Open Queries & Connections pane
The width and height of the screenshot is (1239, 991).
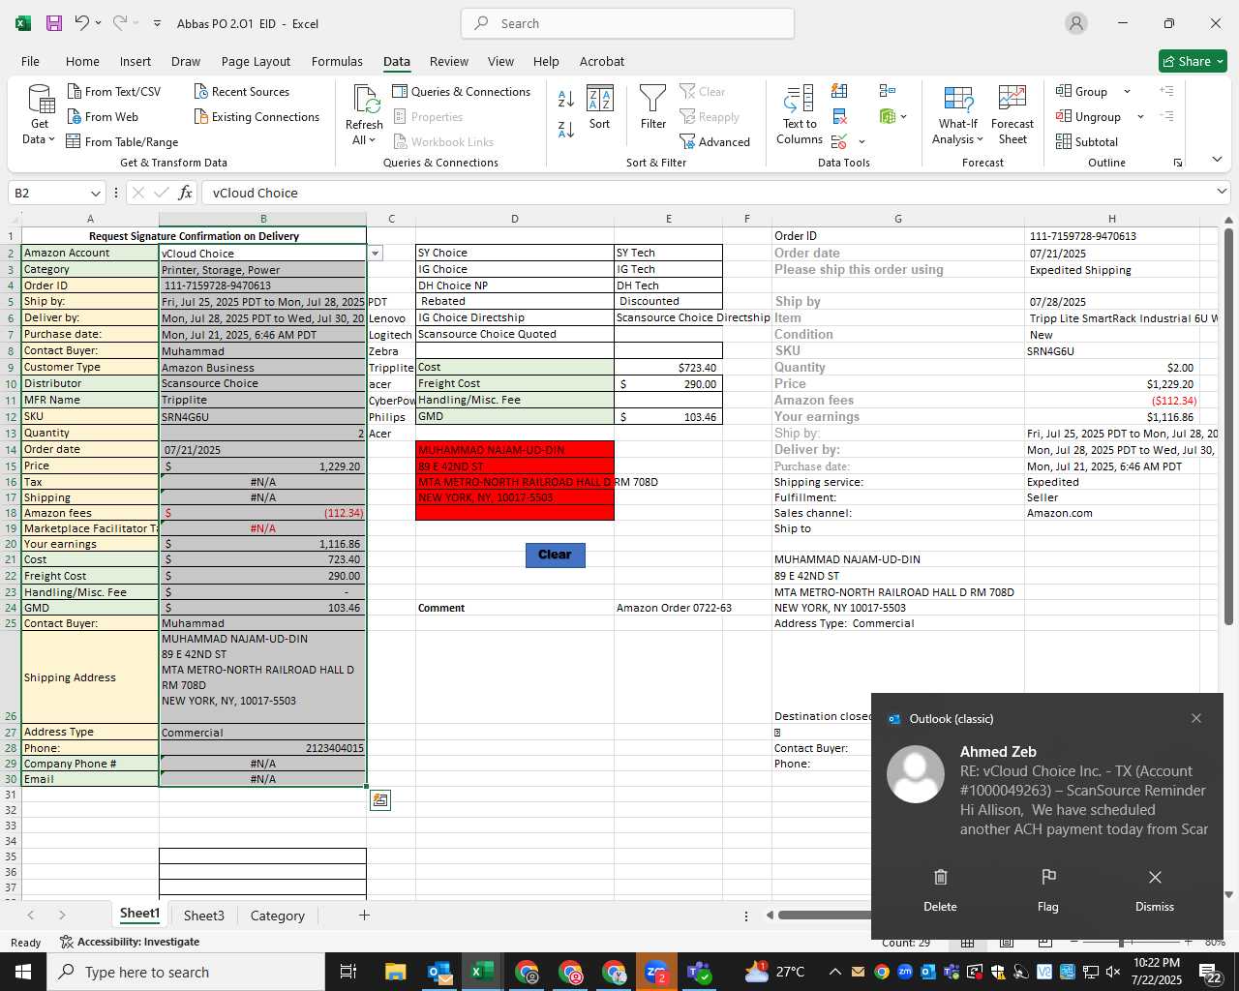461,91
